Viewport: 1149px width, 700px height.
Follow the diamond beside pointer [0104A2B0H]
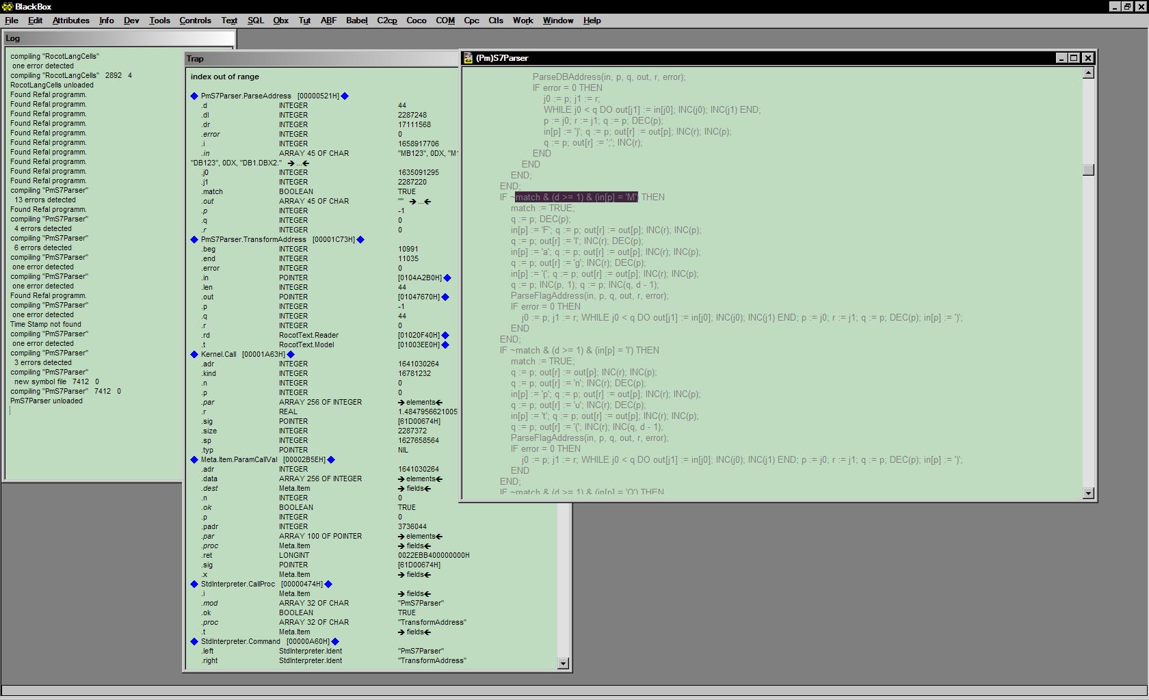[447, 278]
